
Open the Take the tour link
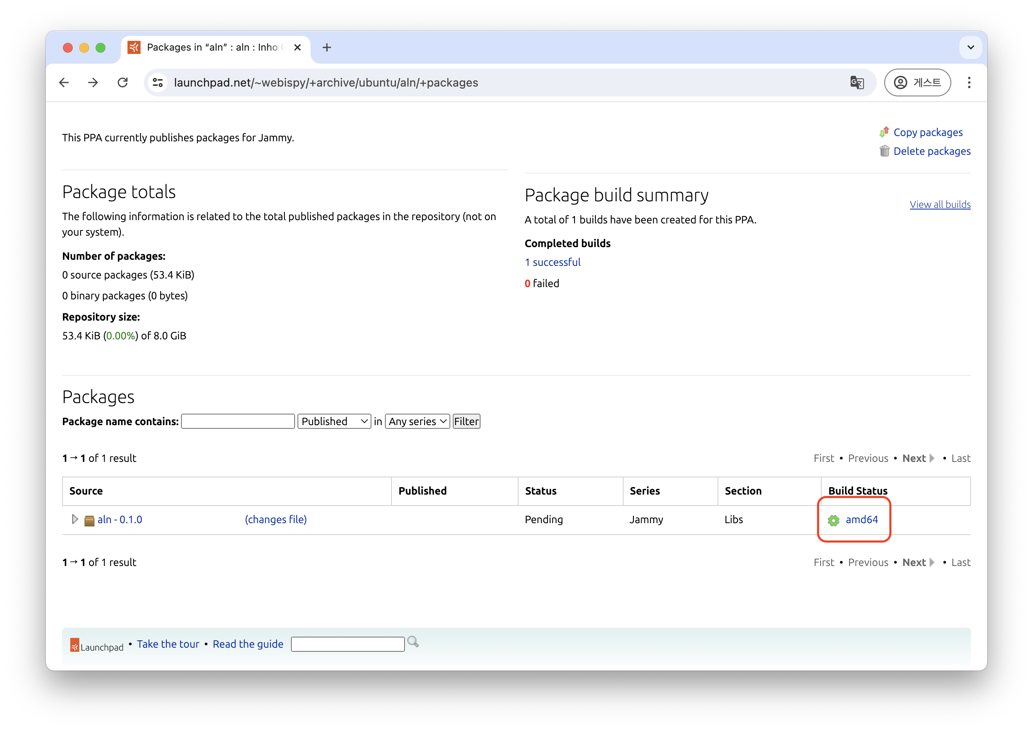168,644
